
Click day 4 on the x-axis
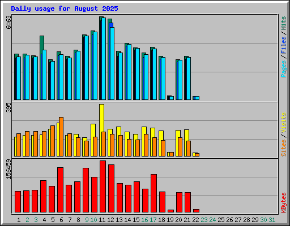44,220
